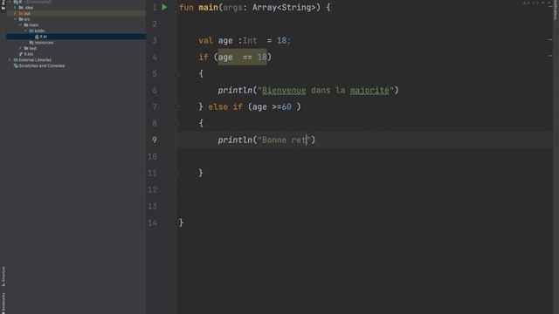The width and height of the screenshot is (559, 314).
Task: Click the ':Int' type hint on line 3
Action: click(247, 41)
